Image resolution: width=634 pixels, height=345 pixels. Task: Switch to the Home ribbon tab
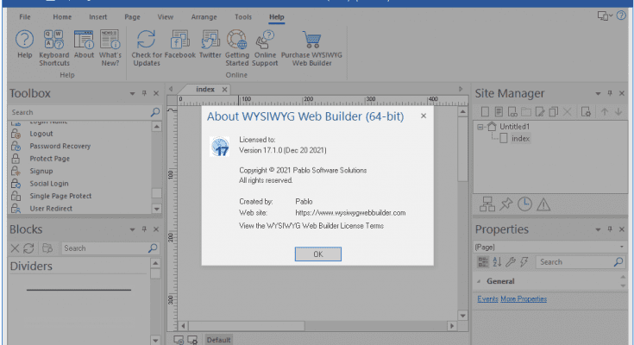point(62,17)
